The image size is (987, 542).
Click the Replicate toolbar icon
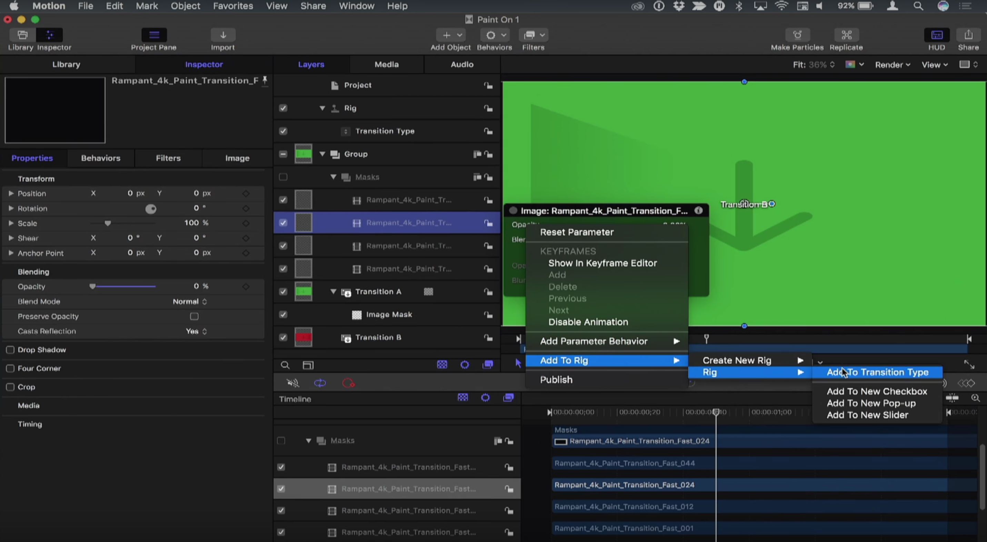pyautogui.click(x=846, y=35)
